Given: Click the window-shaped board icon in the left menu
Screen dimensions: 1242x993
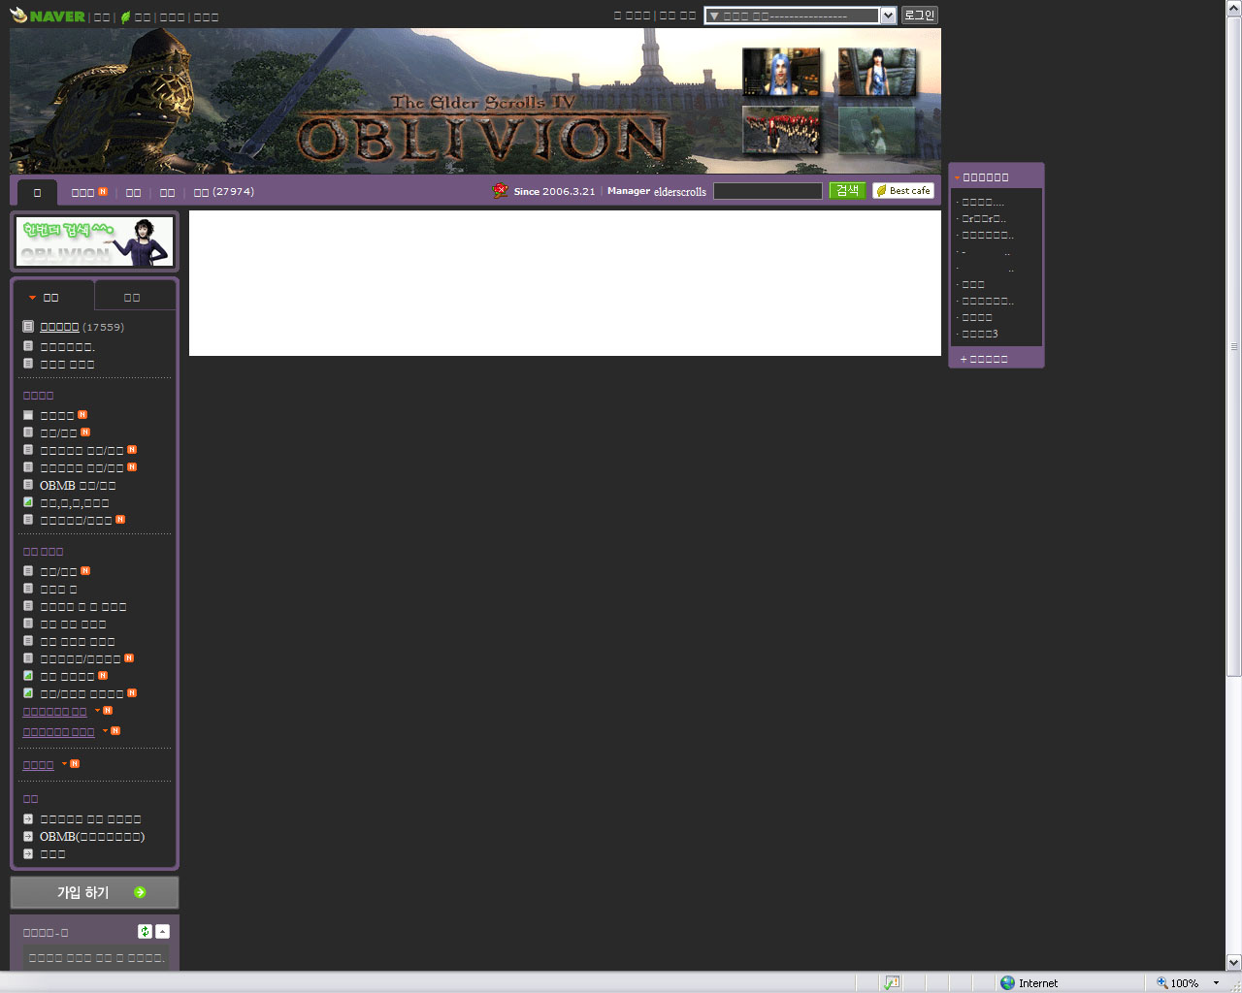Looking at the screenshot, I should [28, 415].
